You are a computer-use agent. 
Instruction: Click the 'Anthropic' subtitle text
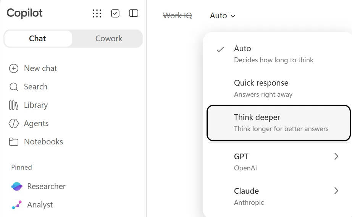pos(249,202)
